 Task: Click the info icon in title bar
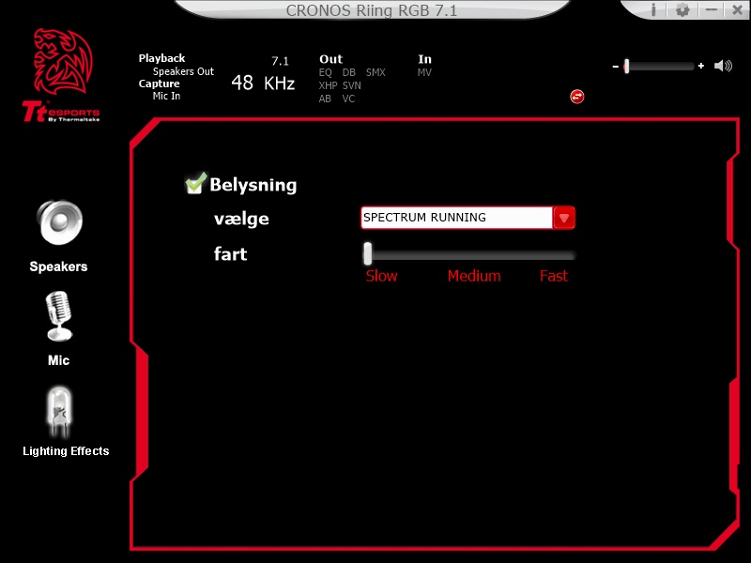coord(653,9)
